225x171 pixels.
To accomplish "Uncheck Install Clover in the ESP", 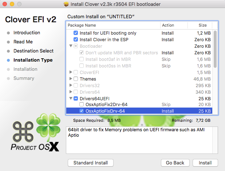I will 76,39.
